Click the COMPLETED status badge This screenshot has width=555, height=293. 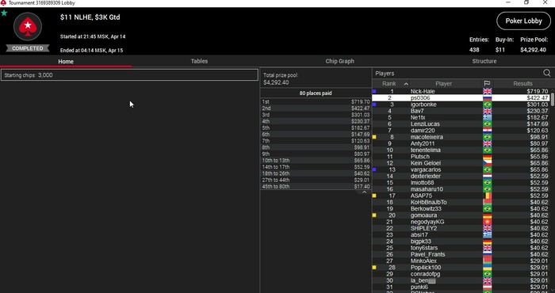tap(28, 48)
